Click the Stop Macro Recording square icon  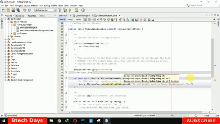[x=145, y=20]
